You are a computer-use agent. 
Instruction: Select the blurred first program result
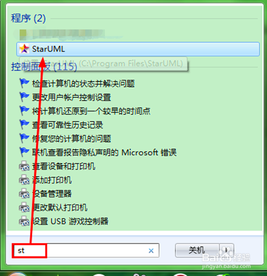coord(62,35)
